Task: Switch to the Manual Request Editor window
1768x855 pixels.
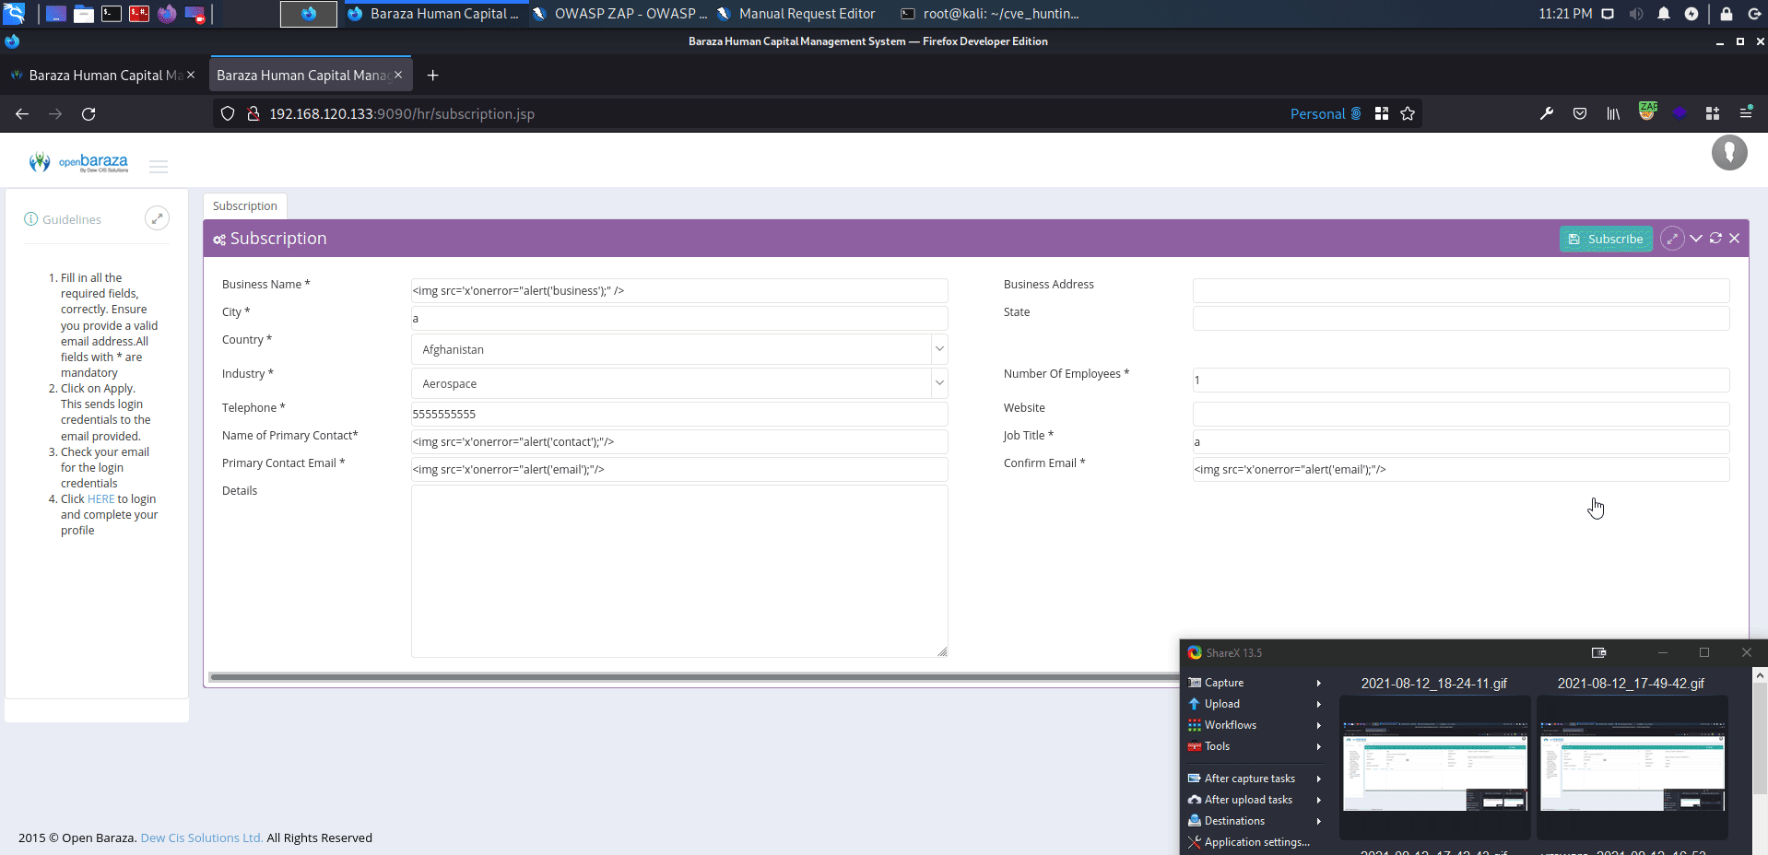Action: tap(796, 14)
